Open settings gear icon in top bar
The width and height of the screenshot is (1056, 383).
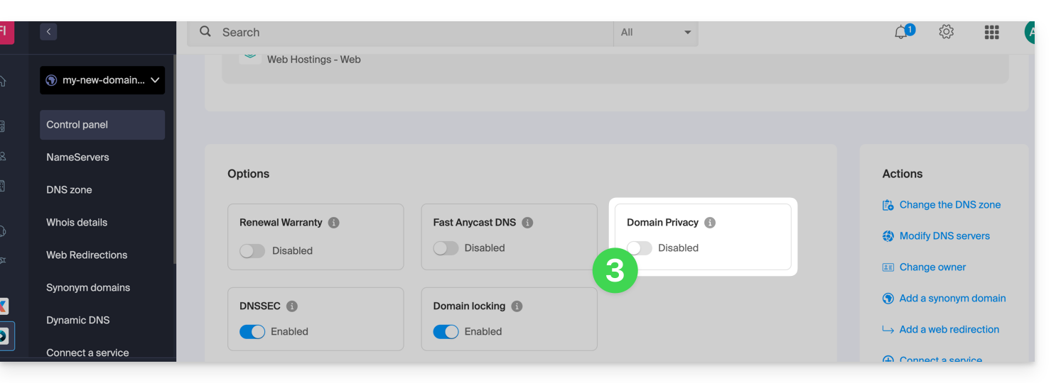946,32
